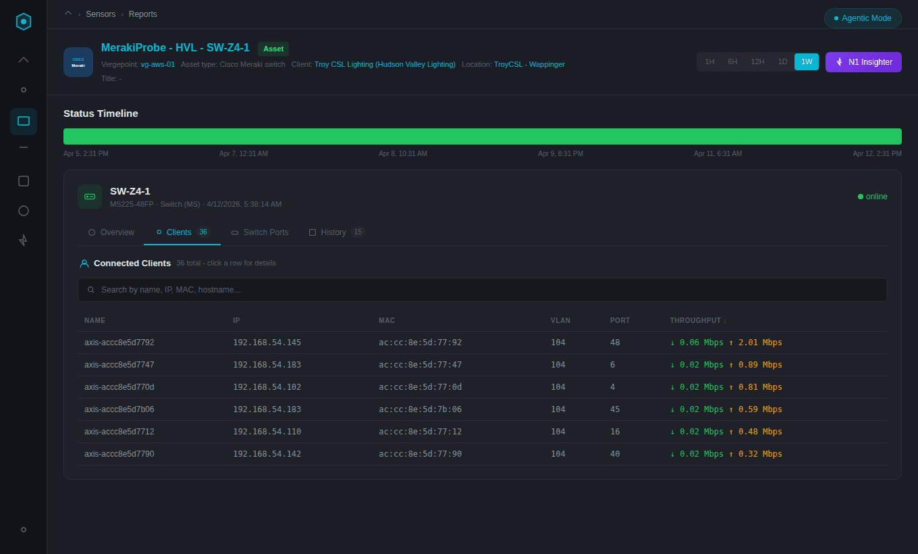The height and width of the screenshot is (554, 918).
Task: Open client row axis-accc8e5d770d
Action: click(x=483, y=387)
